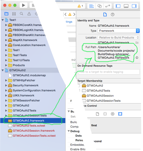This screenshot has height=151, width=143.
Task: Show the Symbol navigator
Action: click(14, 14)
